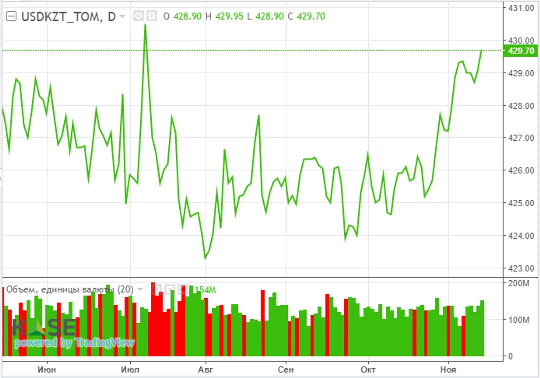Click the 0 volume axis label

pos(510,356)
